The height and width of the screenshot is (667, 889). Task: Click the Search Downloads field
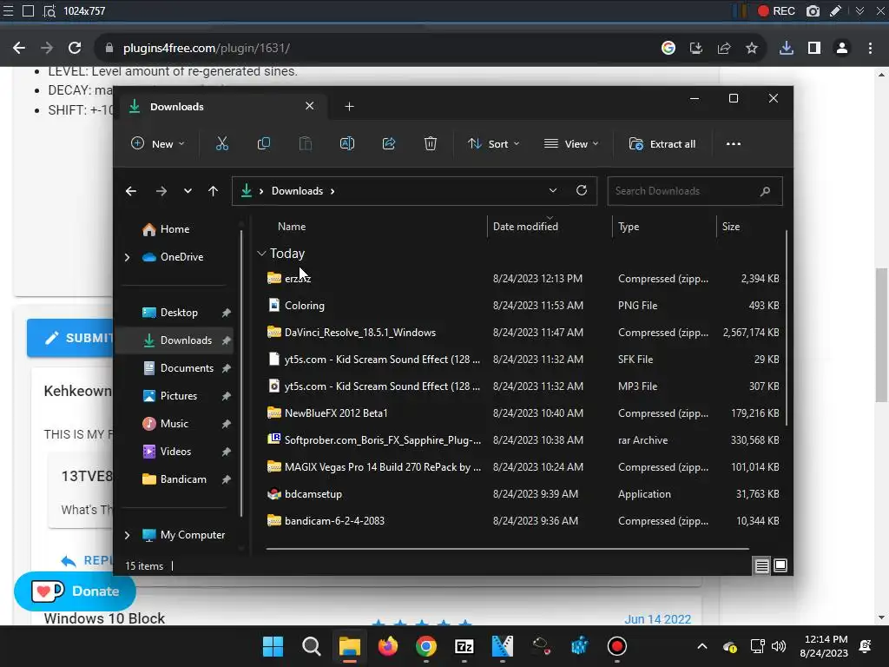(695, 191)
